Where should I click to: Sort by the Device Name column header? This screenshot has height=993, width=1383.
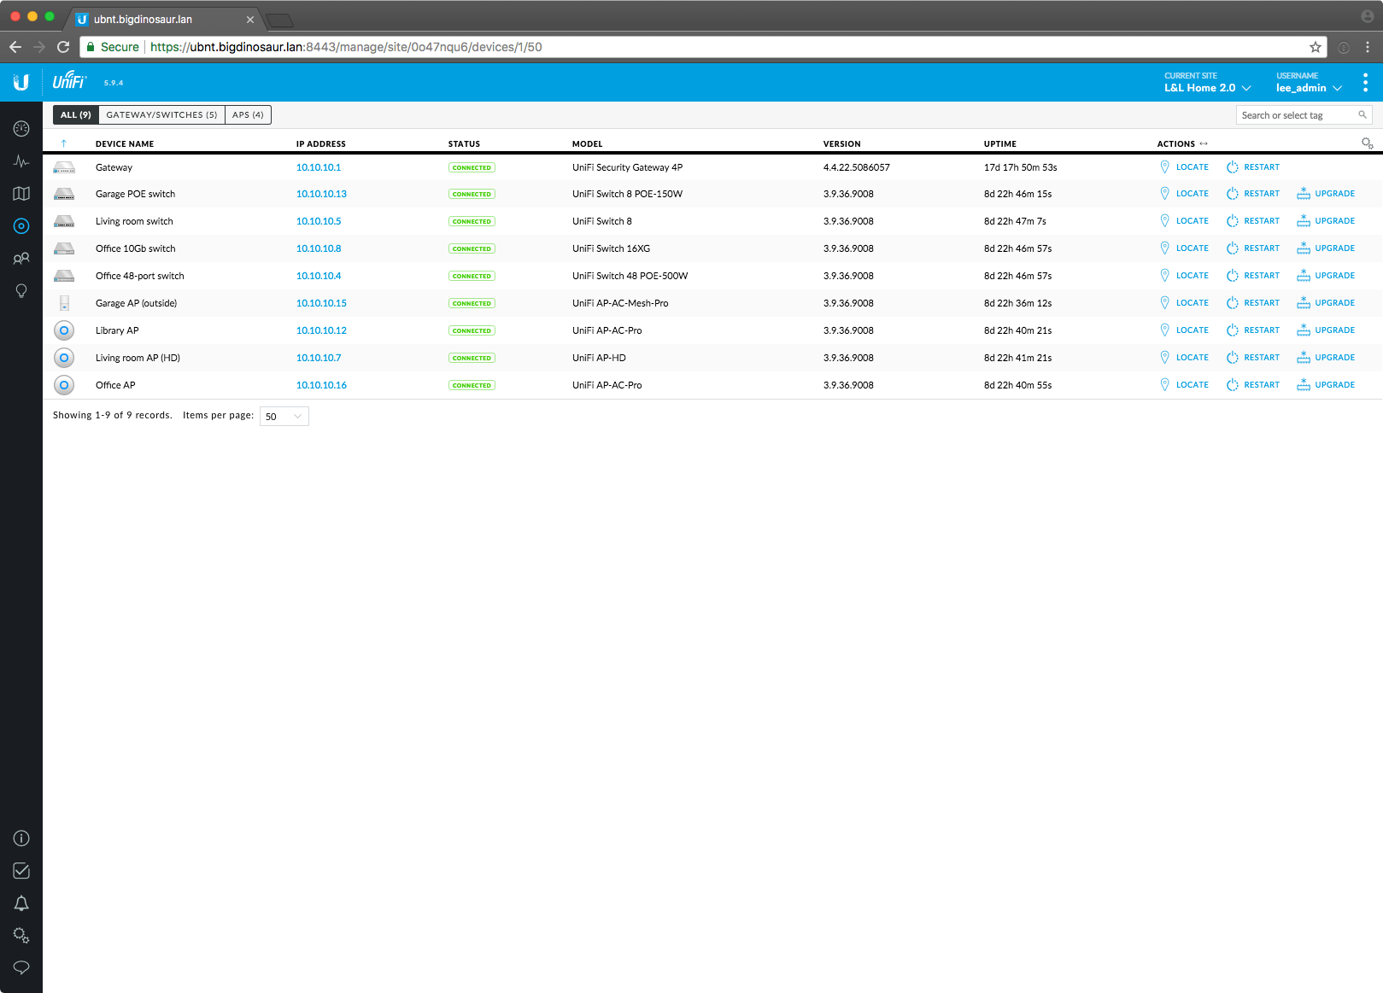coord(125,144)
